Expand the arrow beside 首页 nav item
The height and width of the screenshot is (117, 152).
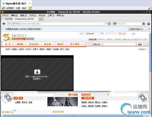pyautogui.click(x=12, y=44)
